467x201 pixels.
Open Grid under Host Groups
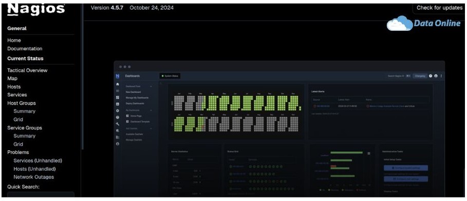tap(18, 119)
